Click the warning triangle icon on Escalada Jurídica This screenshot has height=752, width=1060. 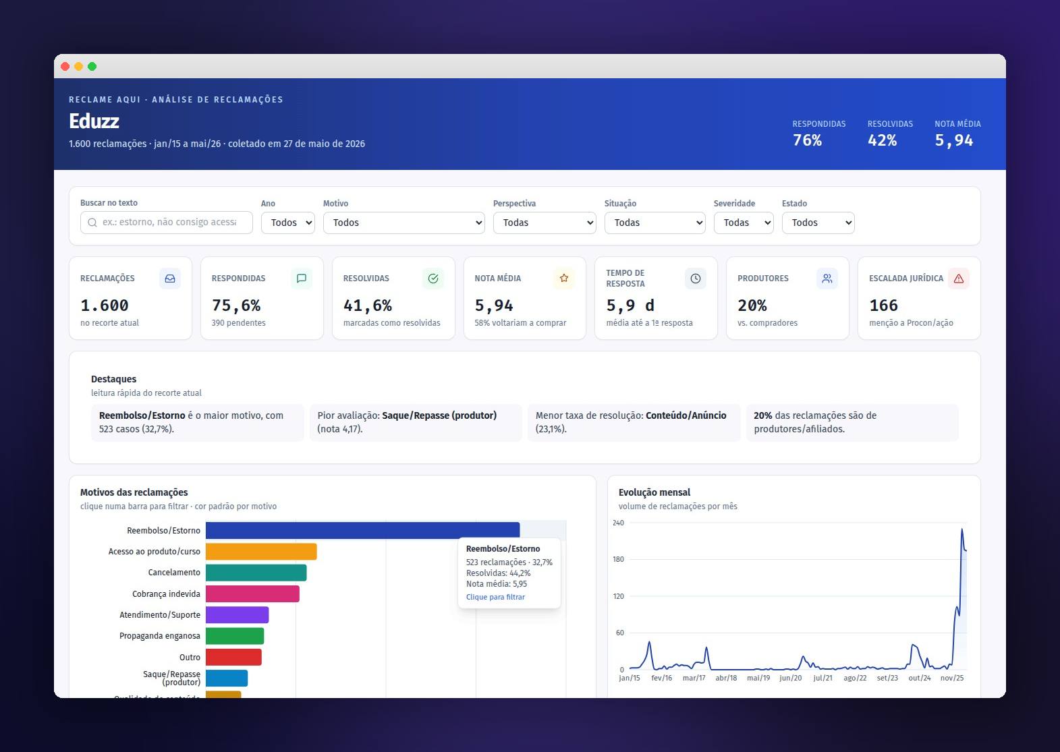(959, 279)
